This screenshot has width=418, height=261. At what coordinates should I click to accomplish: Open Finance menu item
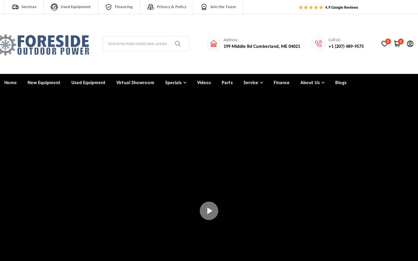(282, 83)
